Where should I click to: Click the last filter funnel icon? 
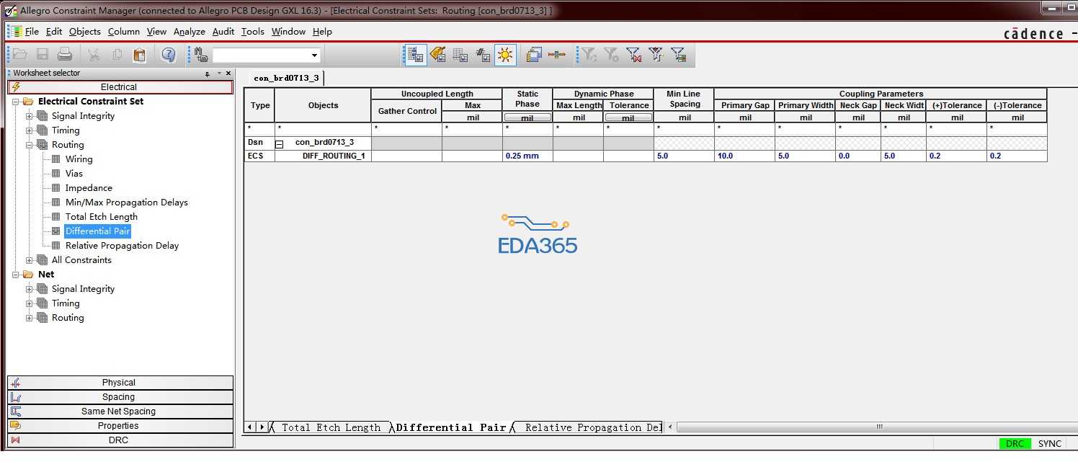click(678, 55)
